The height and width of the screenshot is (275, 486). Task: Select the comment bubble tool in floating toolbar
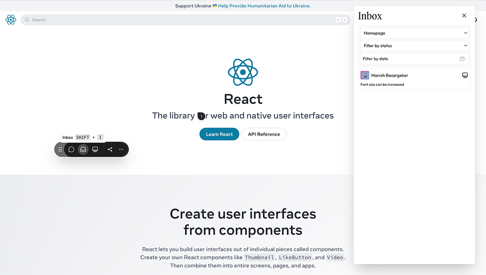click(71, 149)
